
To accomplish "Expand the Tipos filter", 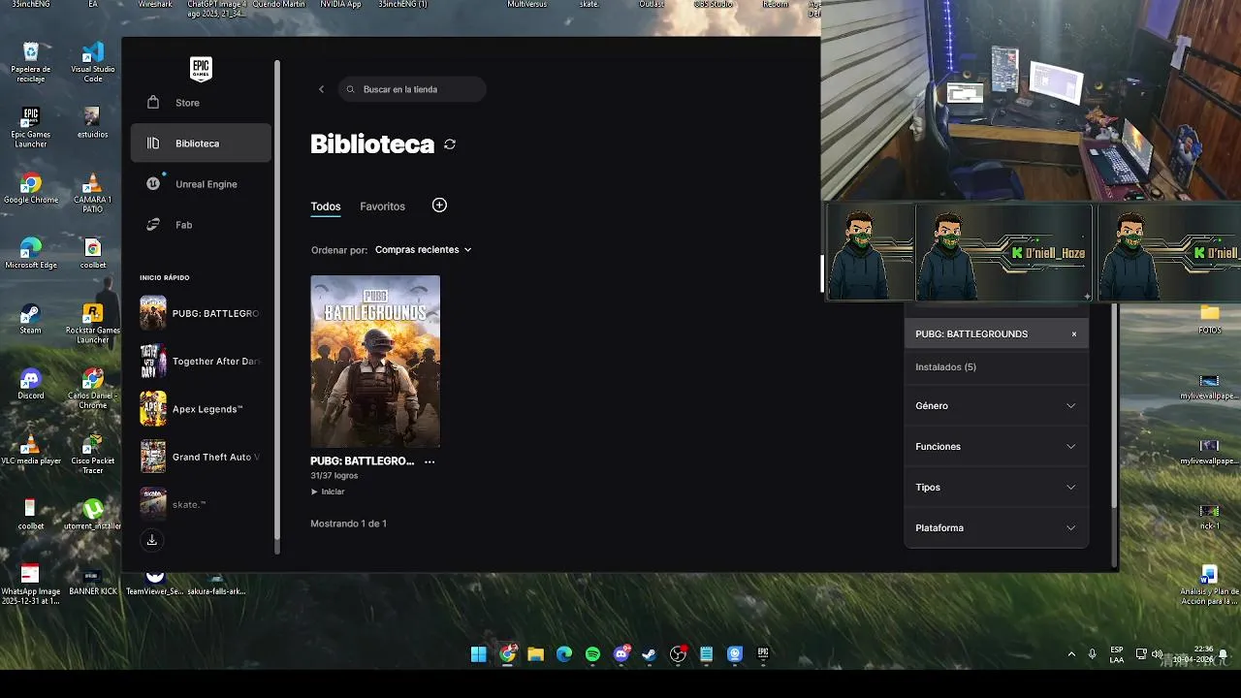I will point(997,488).
